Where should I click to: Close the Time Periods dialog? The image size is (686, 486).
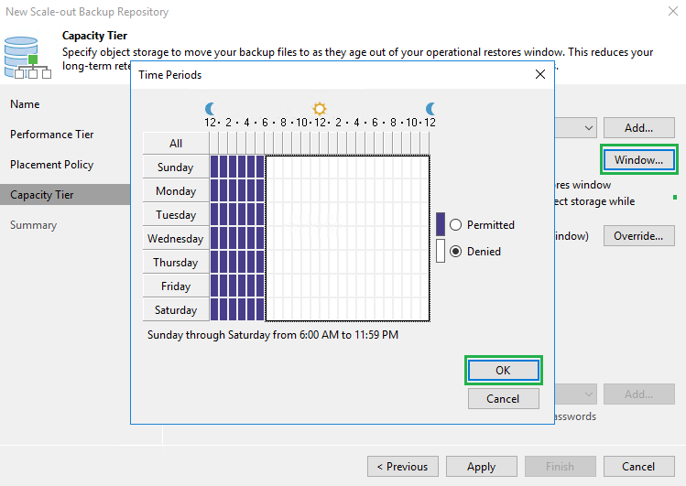click(539, 74)
